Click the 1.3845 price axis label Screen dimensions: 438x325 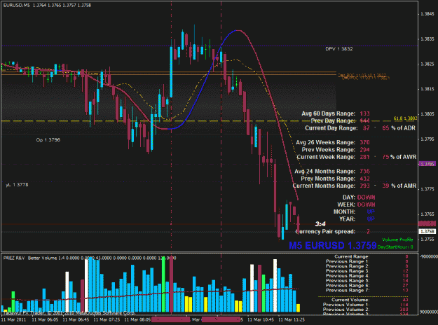pos(427,14)
